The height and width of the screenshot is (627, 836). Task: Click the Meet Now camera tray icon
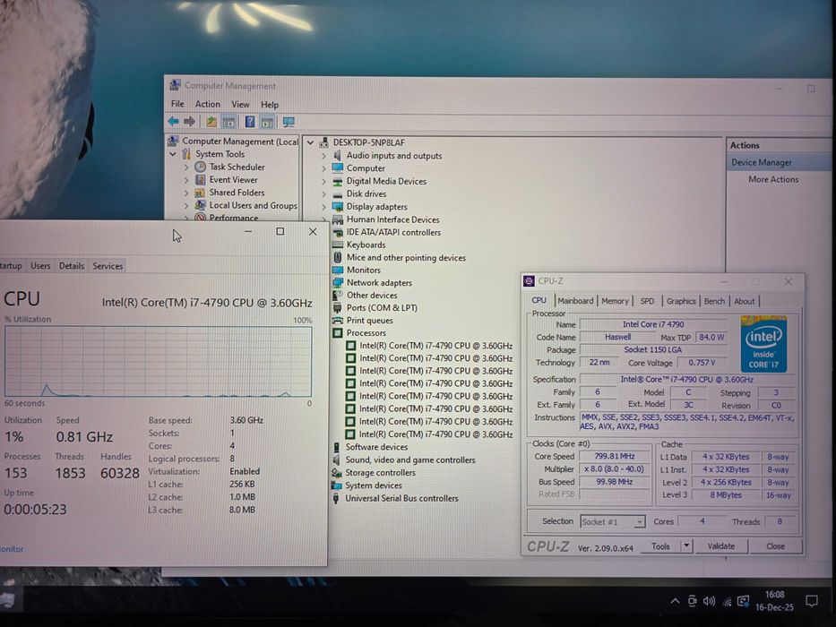692,601
